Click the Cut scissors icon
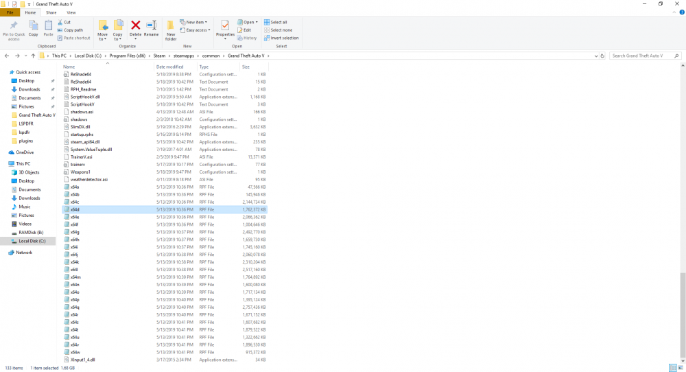This screenshot has height=372, width=686. tap(60, 22)
